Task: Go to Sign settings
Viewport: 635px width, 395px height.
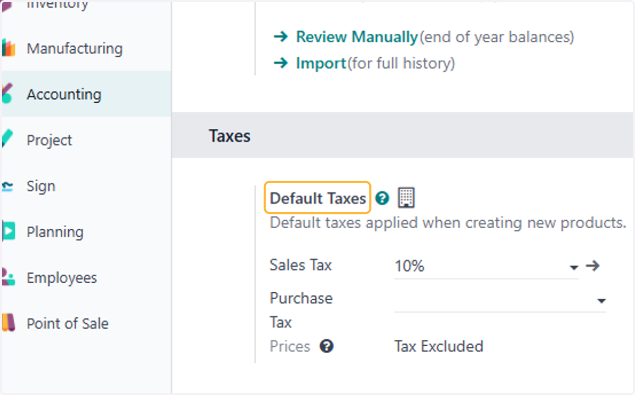Action: 85,186
